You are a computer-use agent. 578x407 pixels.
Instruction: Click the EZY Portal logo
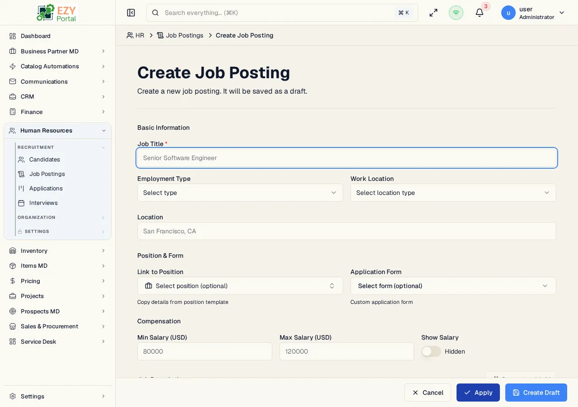[x=57, y=13]
